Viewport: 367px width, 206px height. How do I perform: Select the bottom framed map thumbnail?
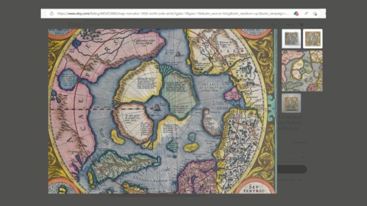coord(291,103)
